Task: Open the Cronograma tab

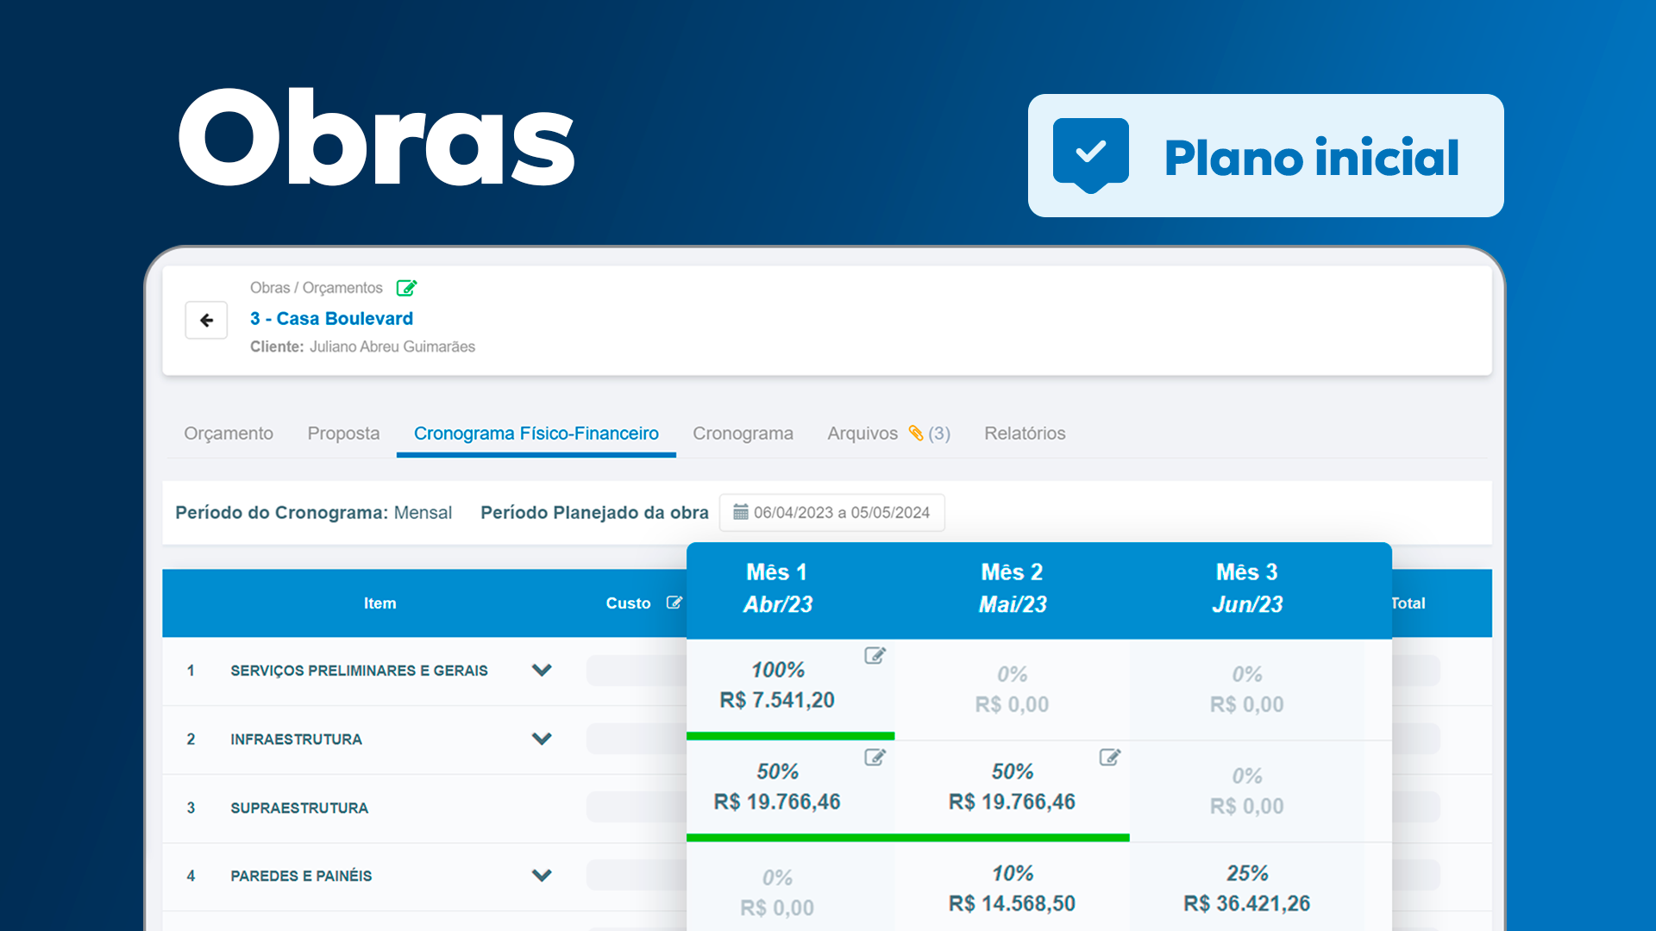Action: [743, 434]
